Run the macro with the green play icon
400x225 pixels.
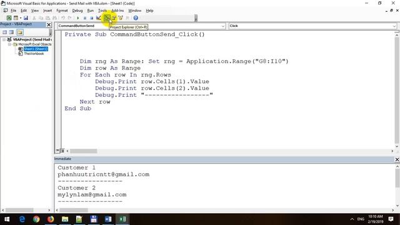click(77, 18)
